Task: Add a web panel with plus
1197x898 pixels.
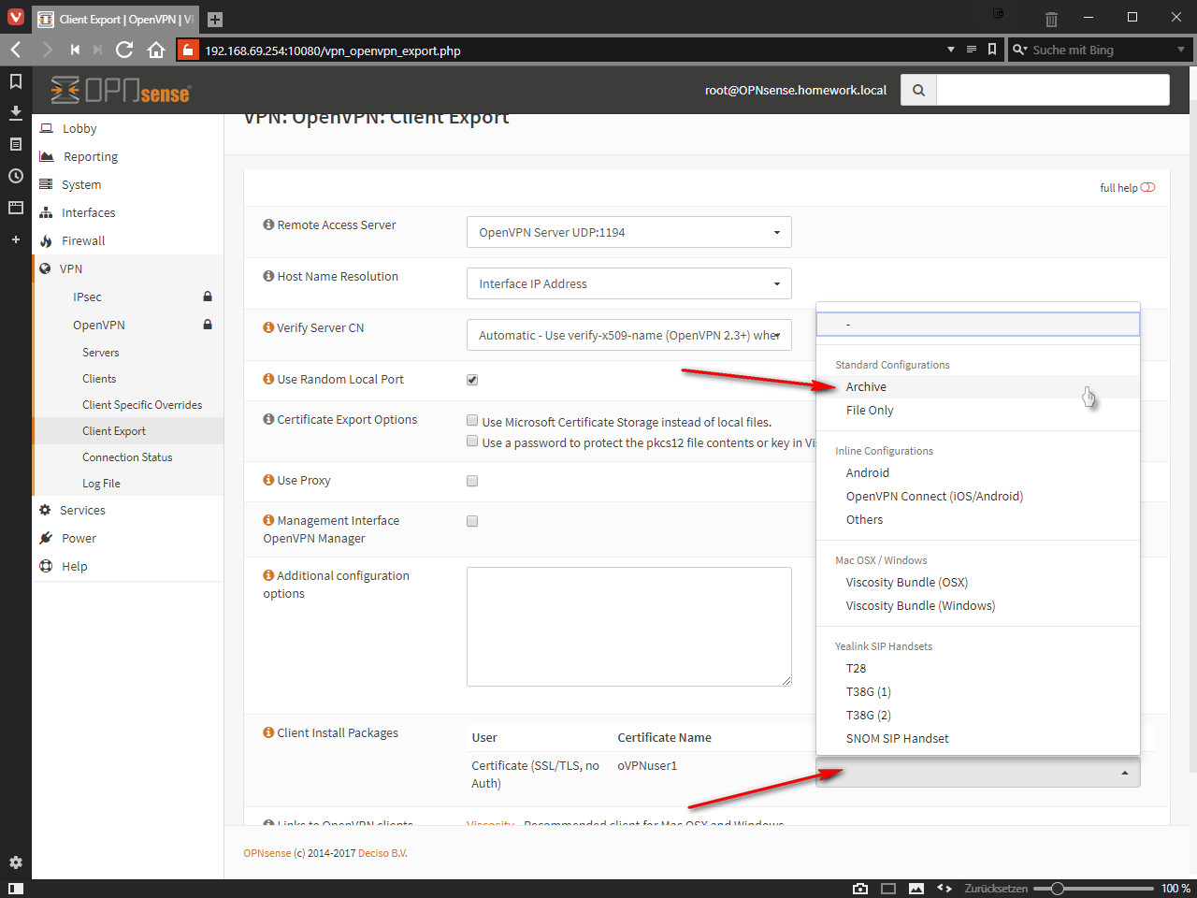Action: tap(16, 239)
